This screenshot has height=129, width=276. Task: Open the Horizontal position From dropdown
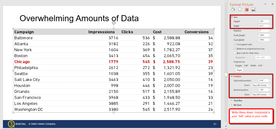point(261,85)
